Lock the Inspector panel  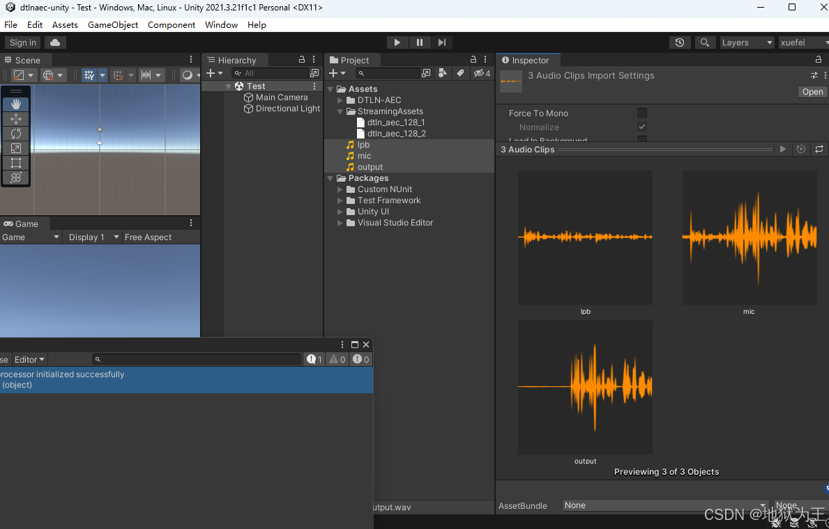coord(819,60)
